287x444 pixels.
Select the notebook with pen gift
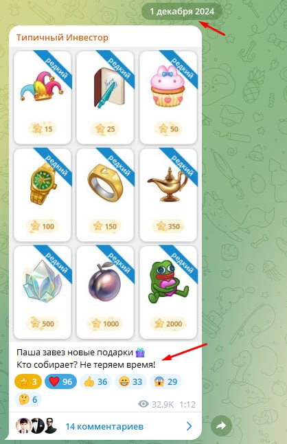click(105, 98)
